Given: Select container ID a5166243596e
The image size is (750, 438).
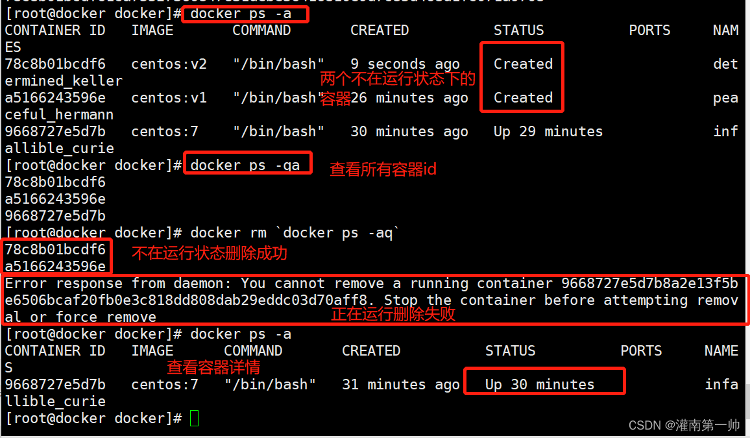Looking at the screenshot, I should tap(54, 266).
